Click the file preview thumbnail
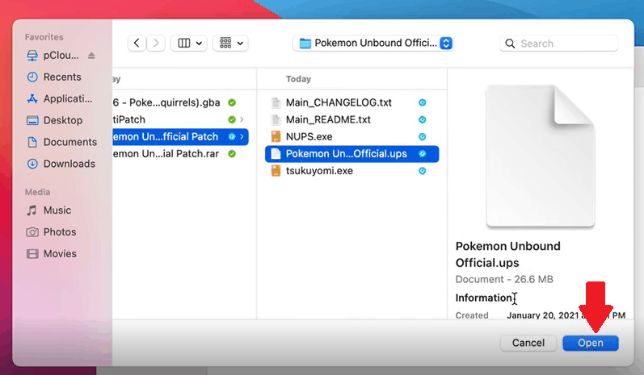Viewport: 644px width, 375px height. 541,156
